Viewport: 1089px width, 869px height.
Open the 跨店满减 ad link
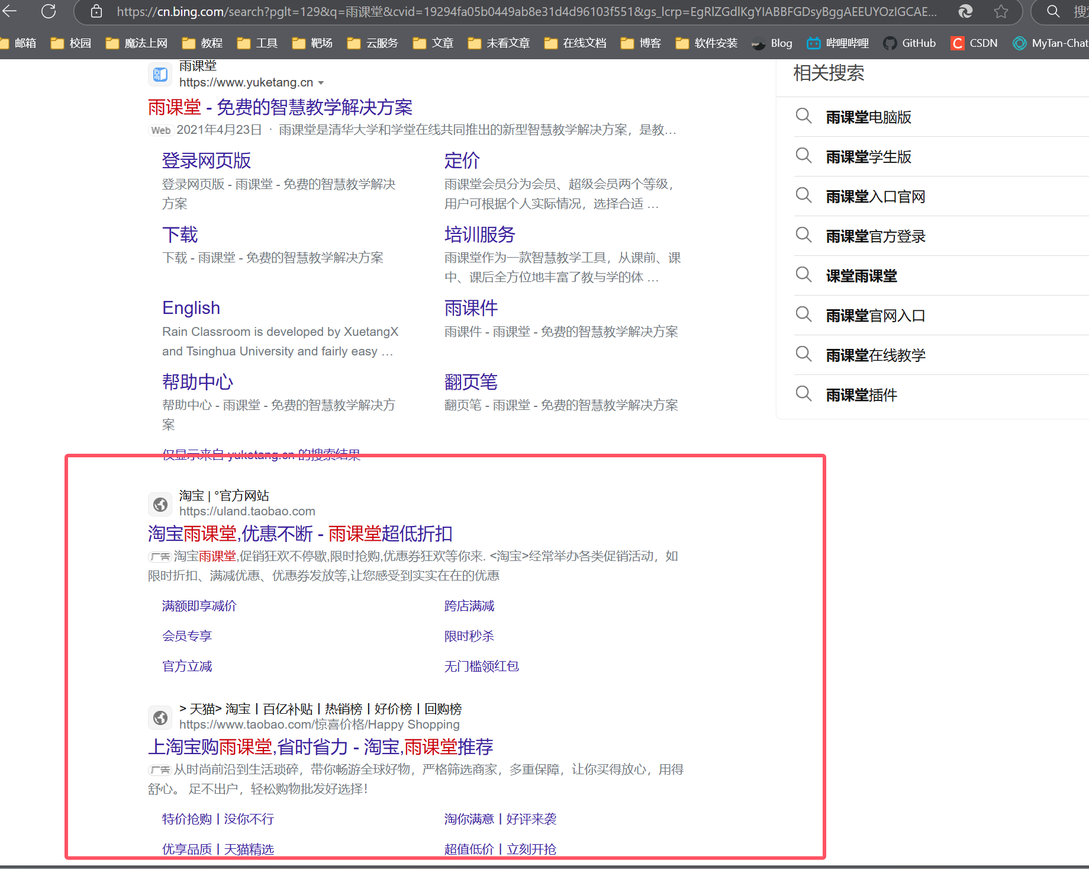(x=469, y=606)
